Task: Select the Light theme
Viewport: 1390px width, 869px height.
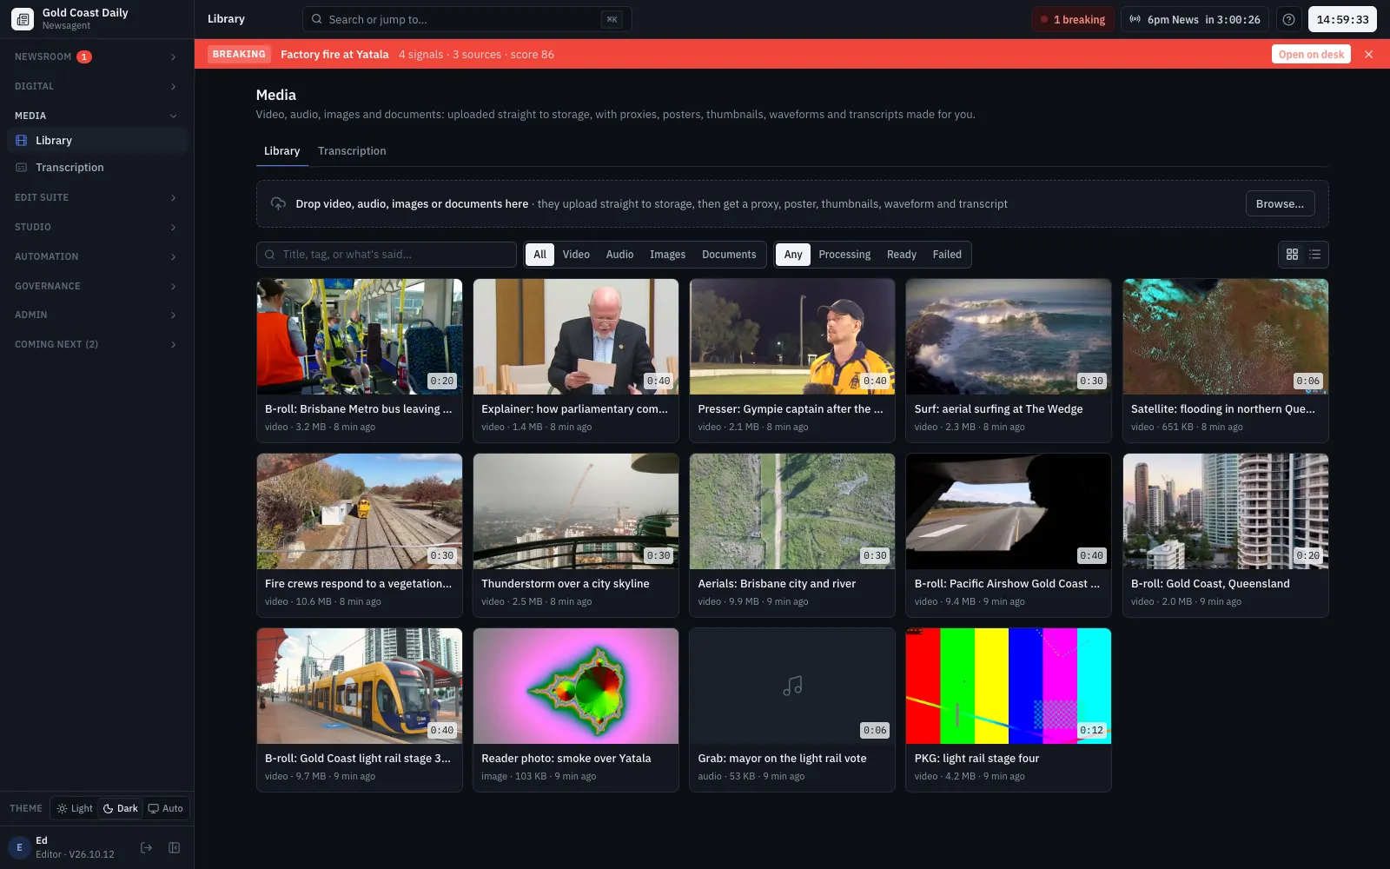Action: tap(75, 808)
